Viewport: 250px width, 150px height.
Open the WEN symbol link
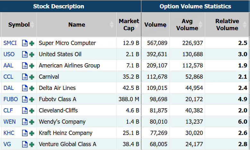pos(9,122)
